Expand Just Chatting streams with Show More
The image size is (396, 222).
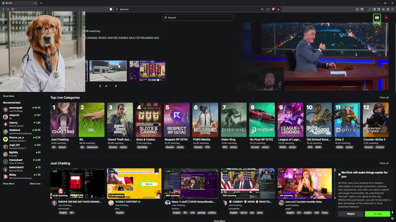(x=219, y=221)
